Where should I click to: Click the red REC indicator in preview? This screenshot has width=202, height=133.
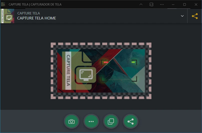pos(106,62)
